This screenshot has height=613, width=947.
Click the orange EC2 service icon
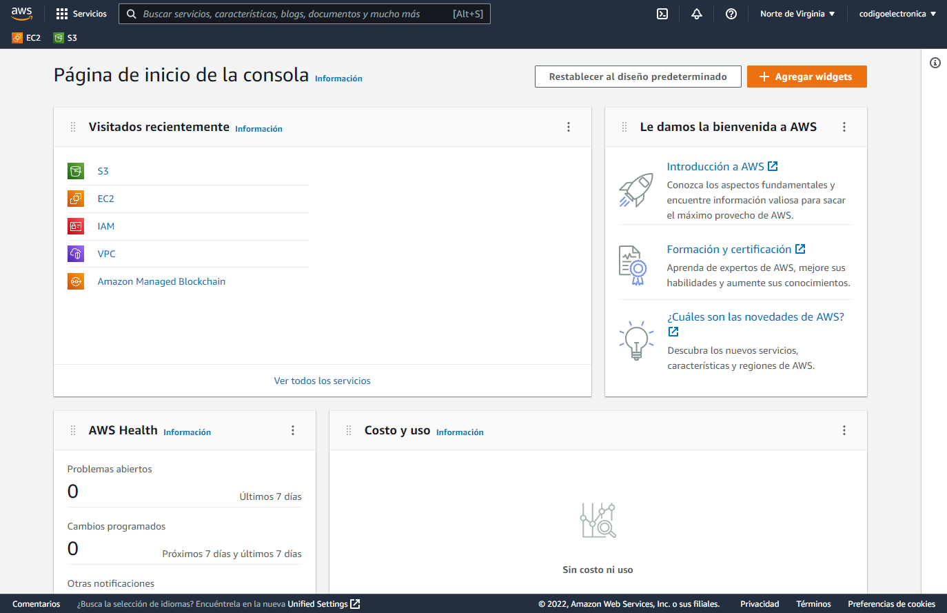(76, 199)
